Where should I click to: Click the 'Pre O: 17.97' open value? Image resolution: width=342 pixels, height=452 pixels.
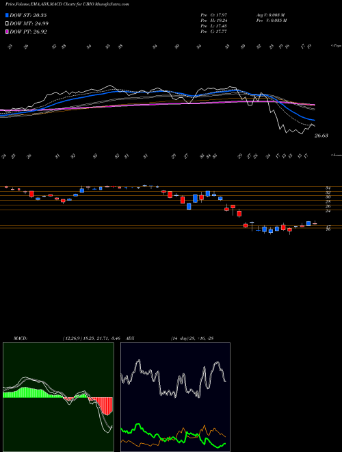click(x=214, y=15)
